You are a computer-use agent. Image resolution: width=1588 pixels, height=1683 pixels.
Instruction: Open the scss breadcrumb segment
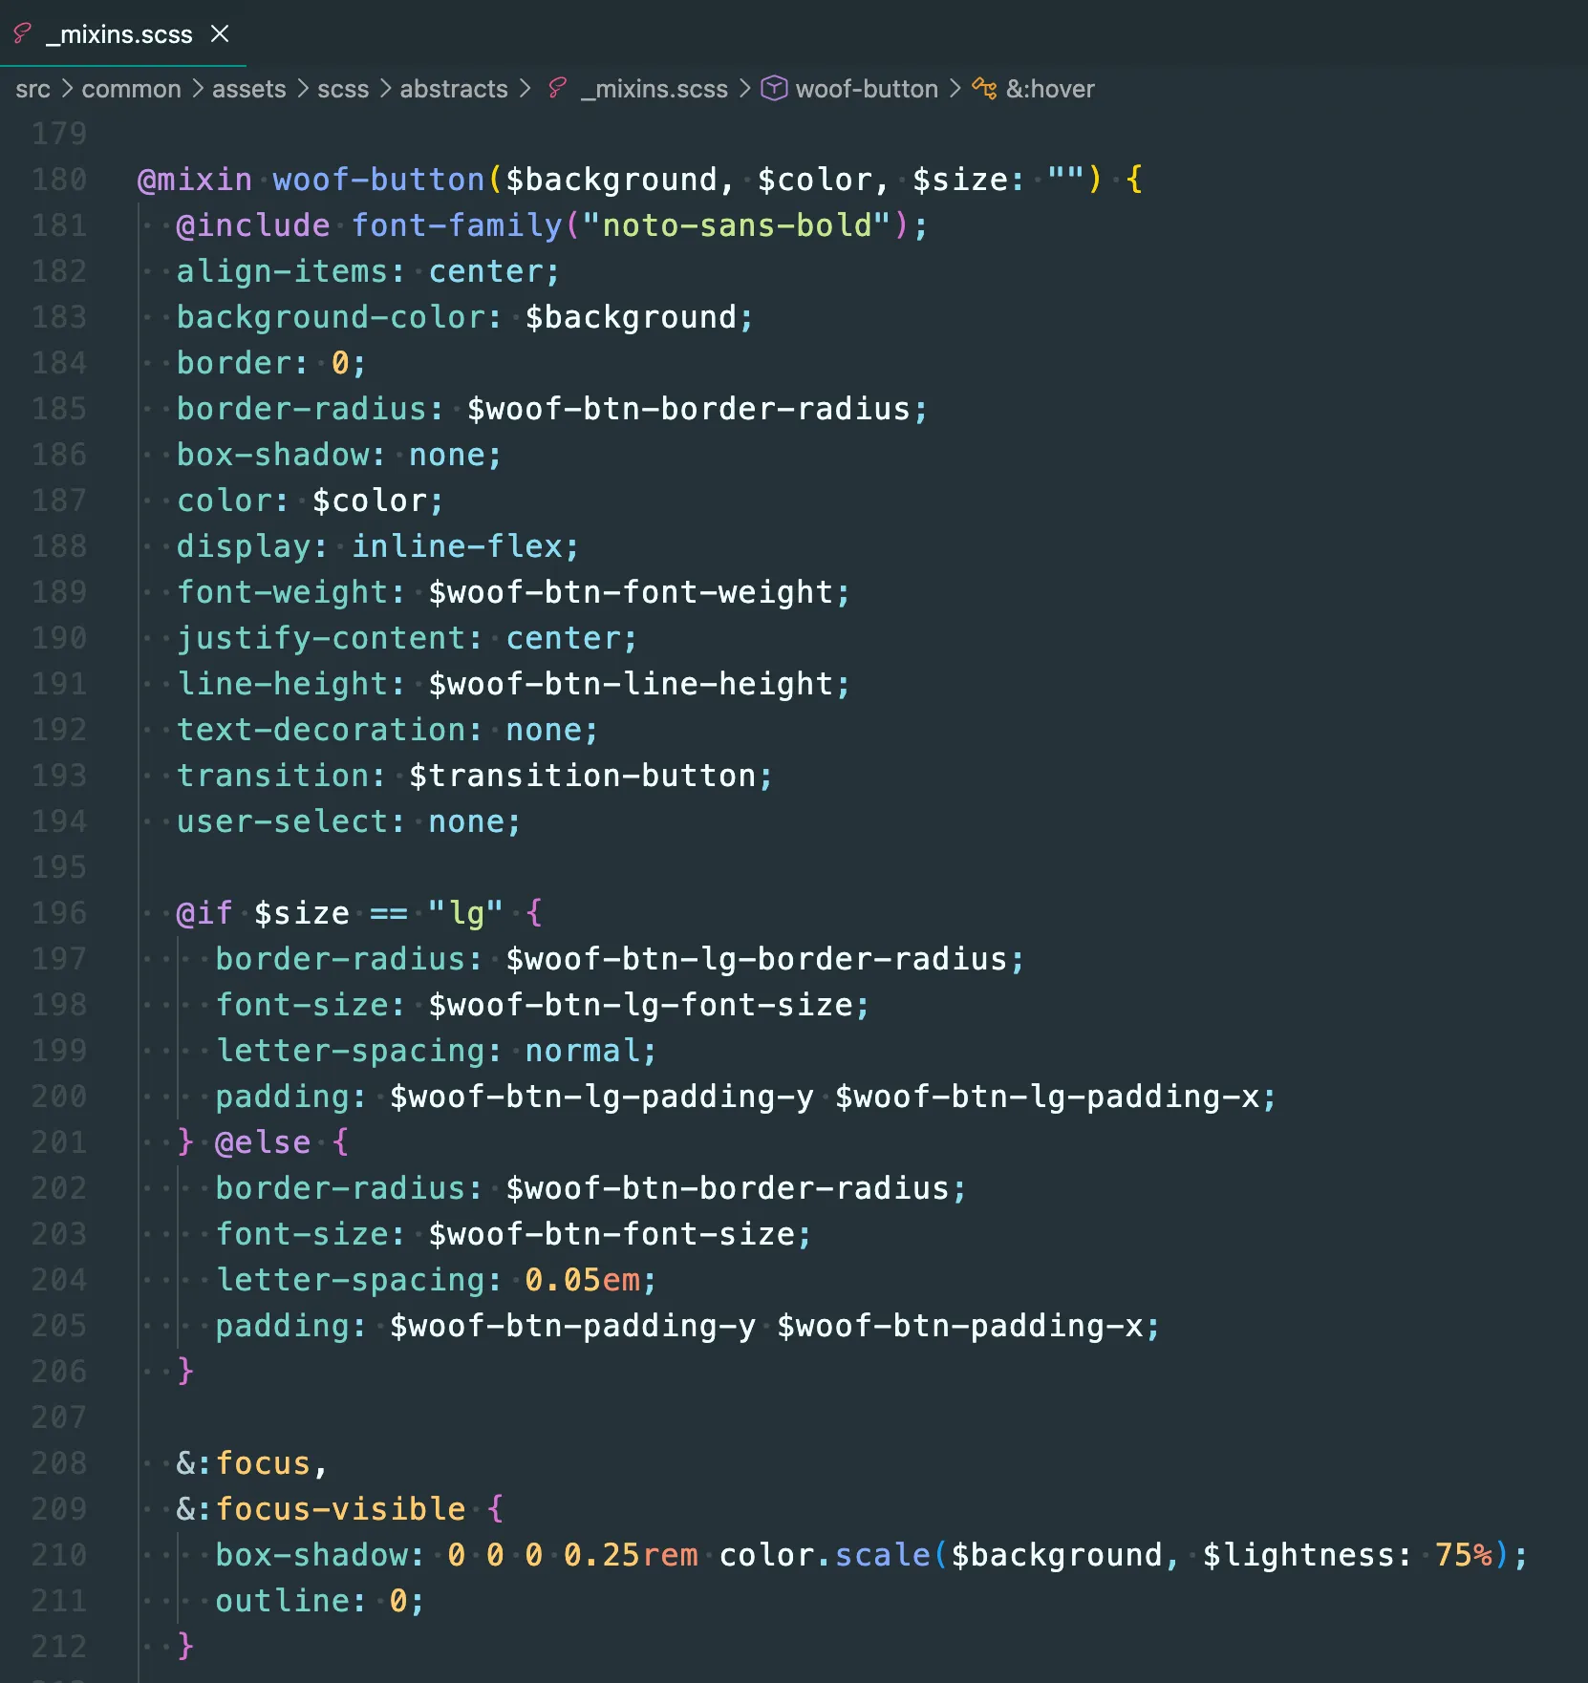point(343,89)
